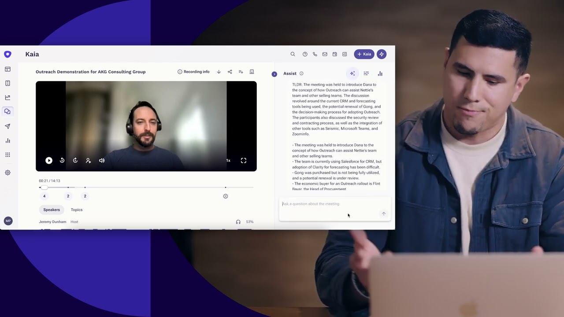Click the Outreach logo in the sidebar
Image resolution: width=564 pixels, height=317 pixels.
(x=7, y=54)
